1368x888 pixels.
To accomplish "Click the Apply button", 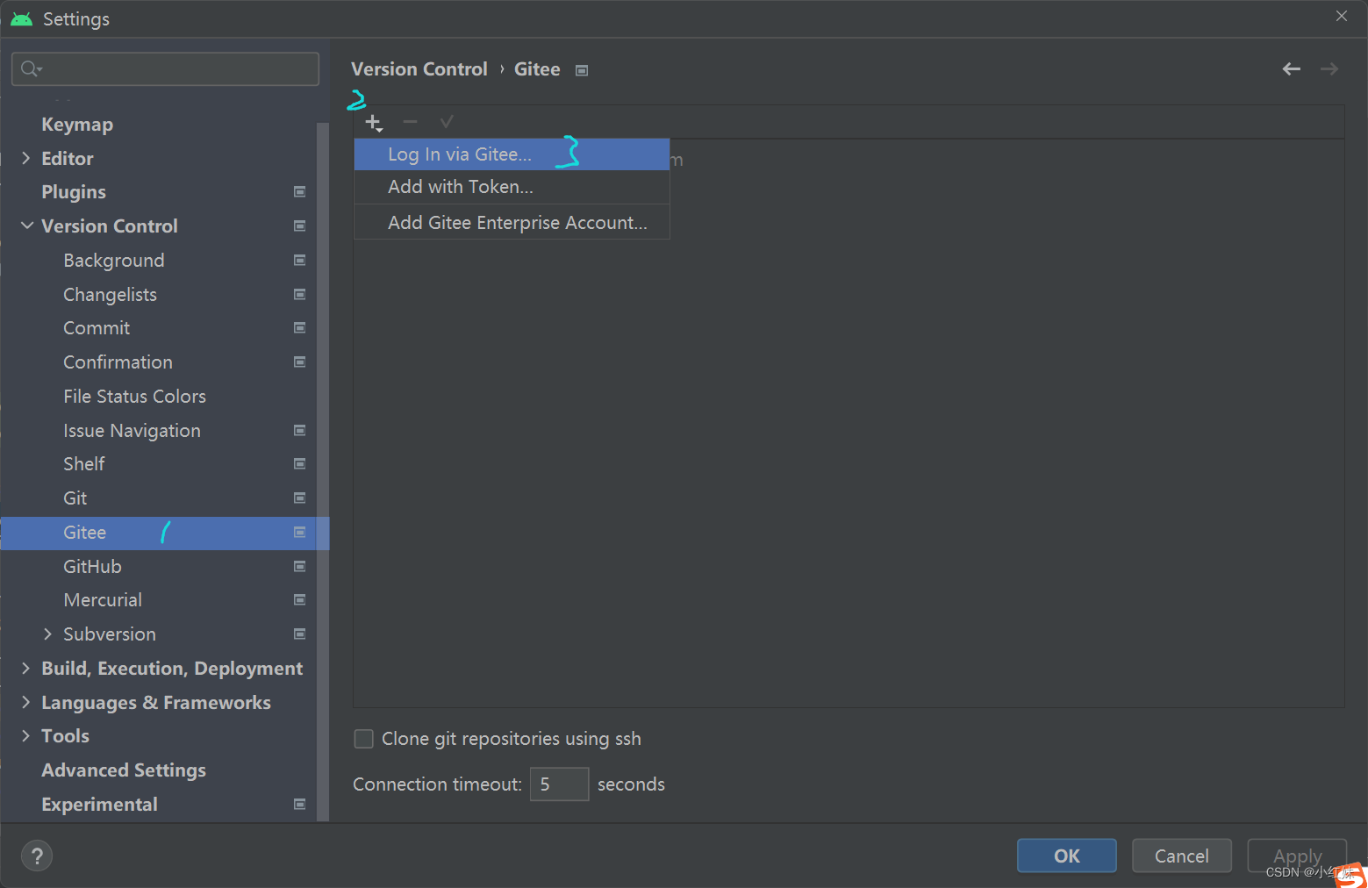I will pyautogui.click(x=1297, y=856).
